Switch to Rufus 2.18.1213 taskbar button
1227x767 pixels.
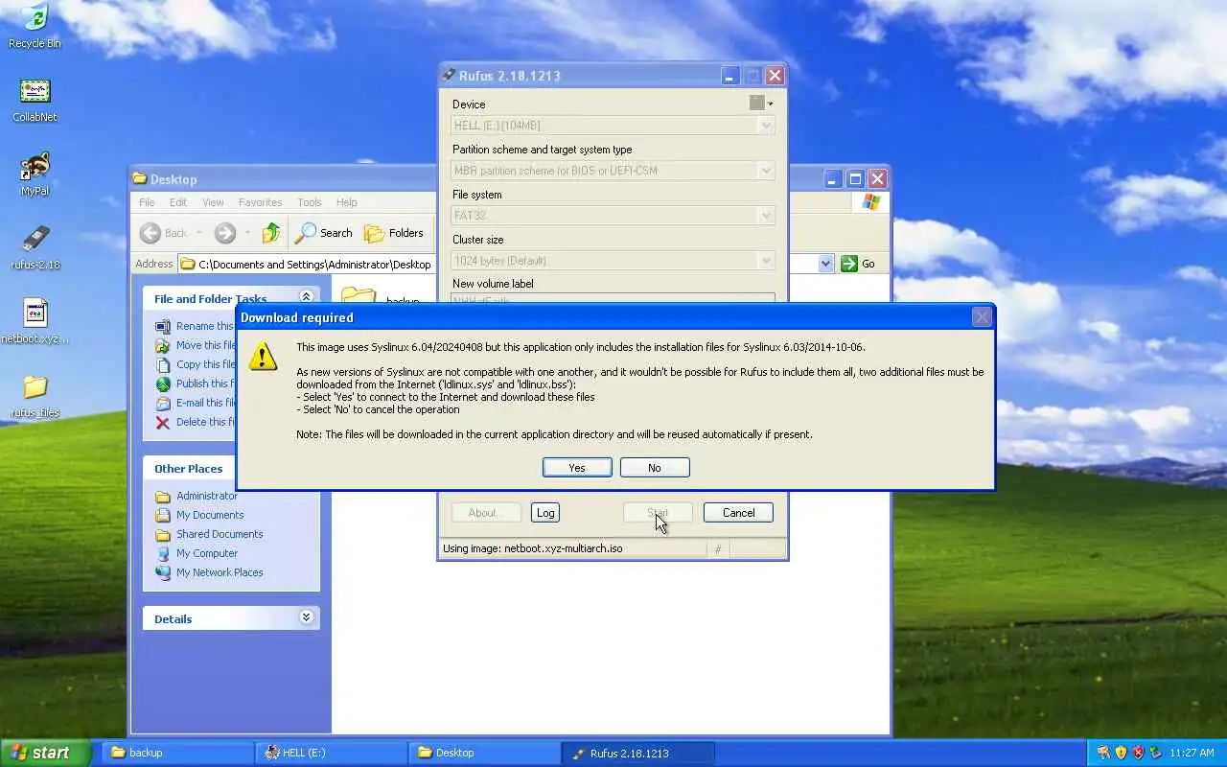pyautogui.click(x=638, y=753)
